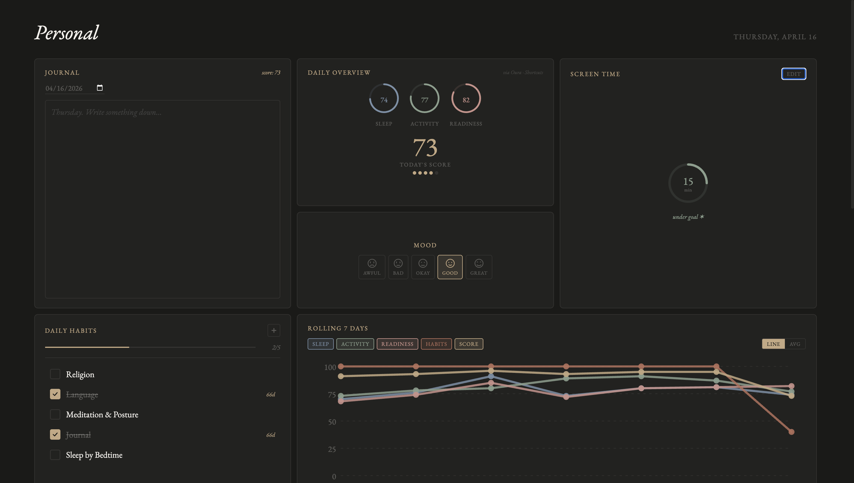Switch the rolling chart to AVG view
Viewport: 854px width, 483px height.
pyautogui.click(x=794, y=344)
